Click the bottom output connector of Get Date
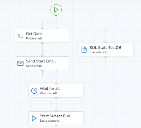 (42, 43)
